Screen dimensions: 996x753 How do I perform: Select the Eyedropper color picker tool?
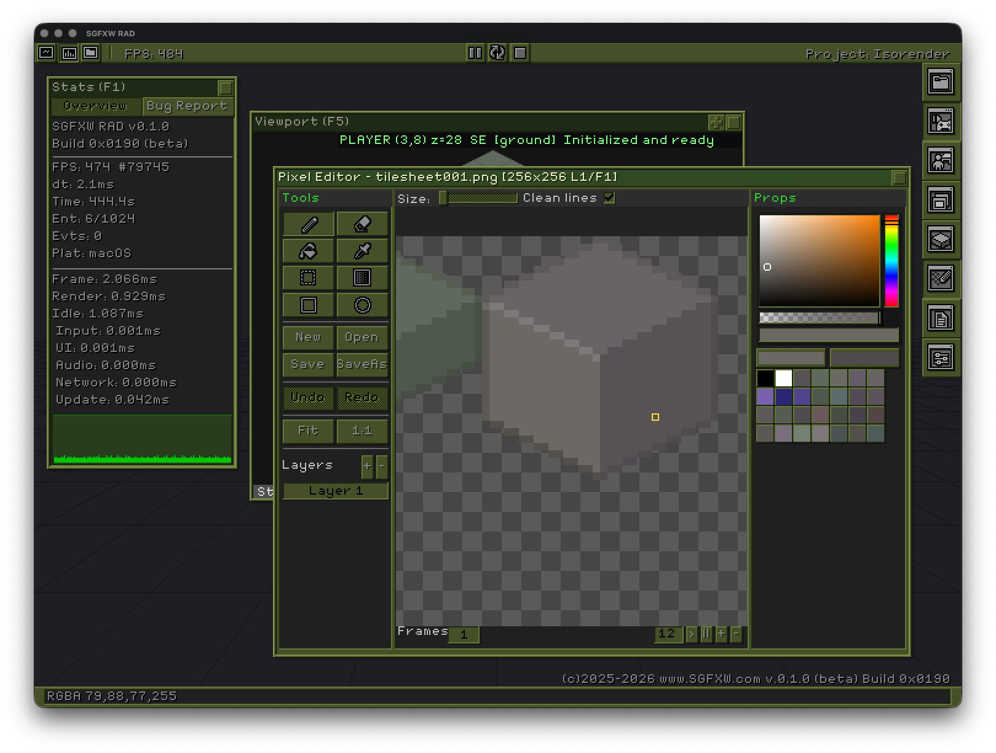363,251
